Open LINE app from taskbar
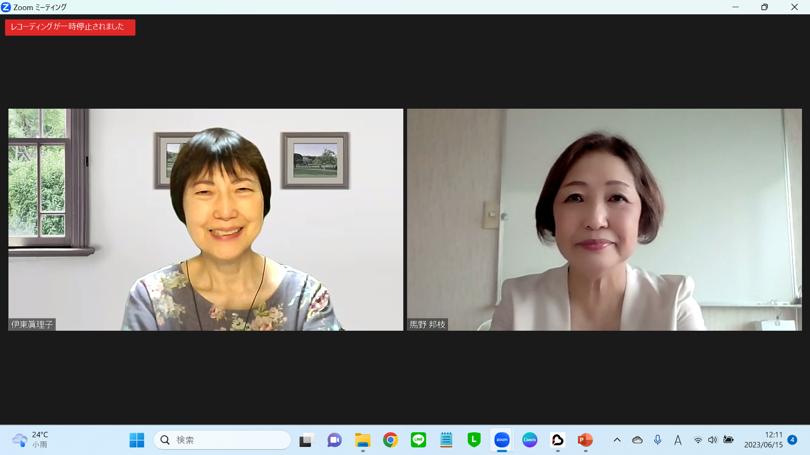Screen dimensions: 810x455 (x=418, y=440)
